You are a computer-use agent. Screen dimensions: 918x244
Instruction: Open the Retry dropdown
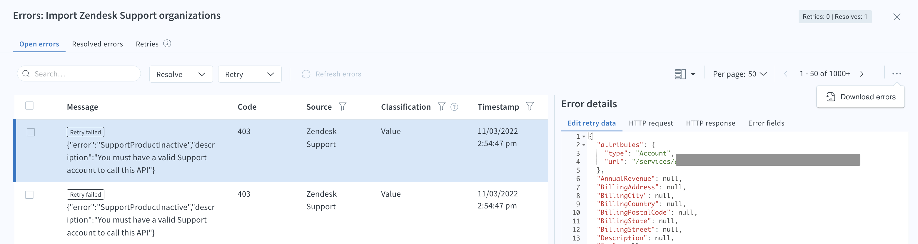[250, 74]
